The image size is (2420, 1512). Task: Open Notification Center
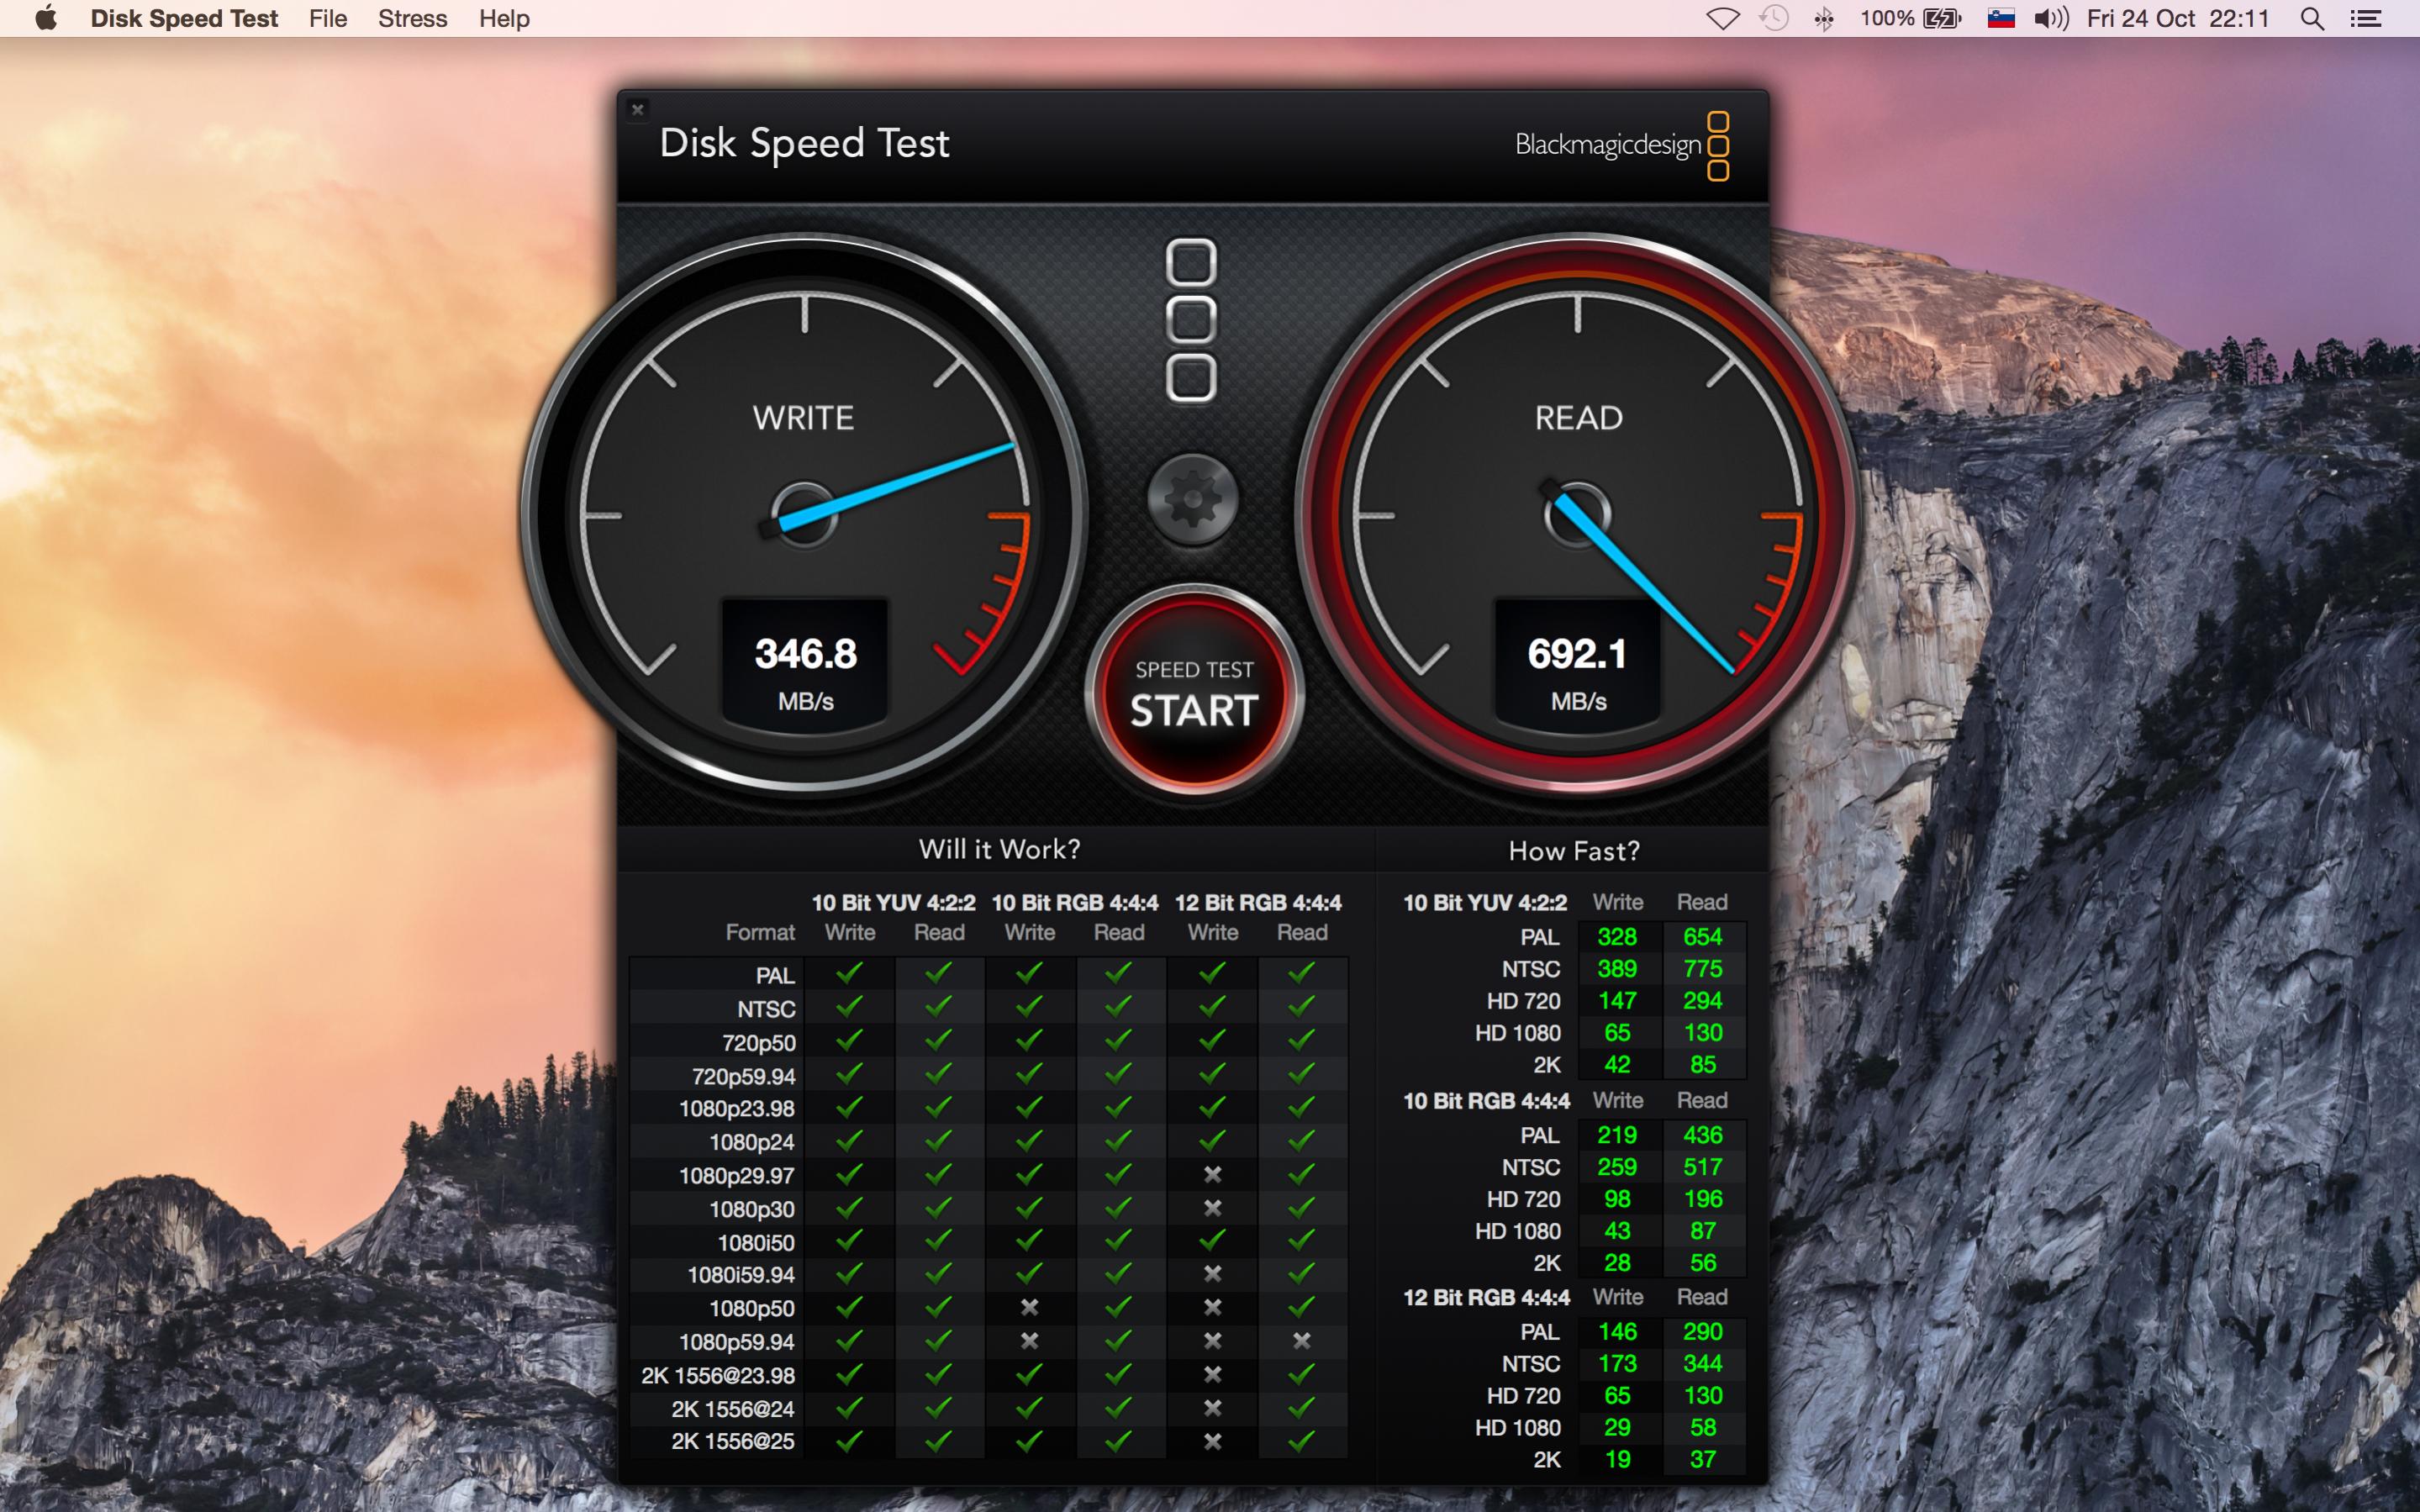(2365, 18)
